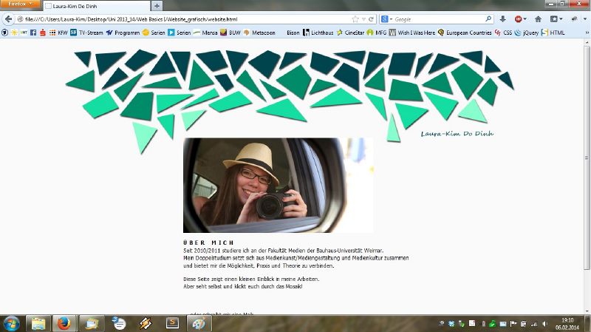
Task: Open a new tab with the plus button
Action: click(x=157, y=6)
